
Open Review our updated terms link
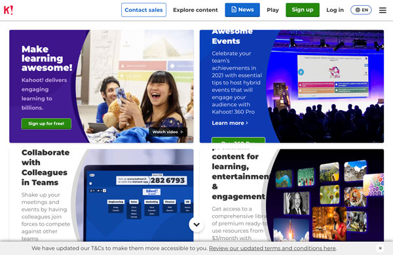click(272, 248)
